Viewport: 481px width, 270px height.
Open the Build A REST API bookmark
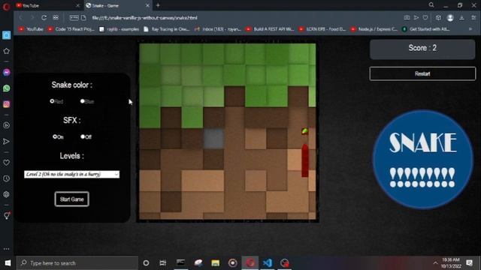pos(271,29)
